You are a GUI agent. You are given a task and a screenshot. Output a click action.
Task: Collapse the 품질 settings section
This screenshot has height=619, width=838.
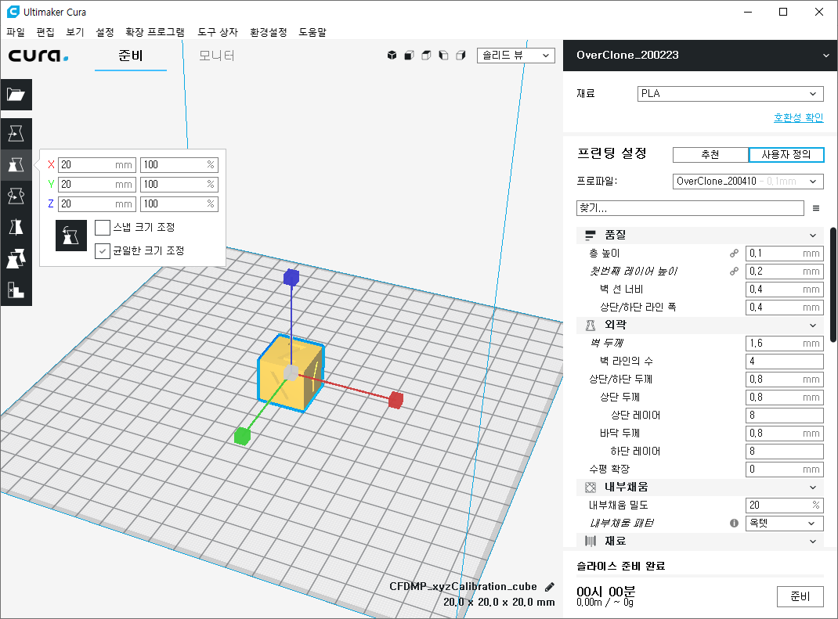click(701, 235)
